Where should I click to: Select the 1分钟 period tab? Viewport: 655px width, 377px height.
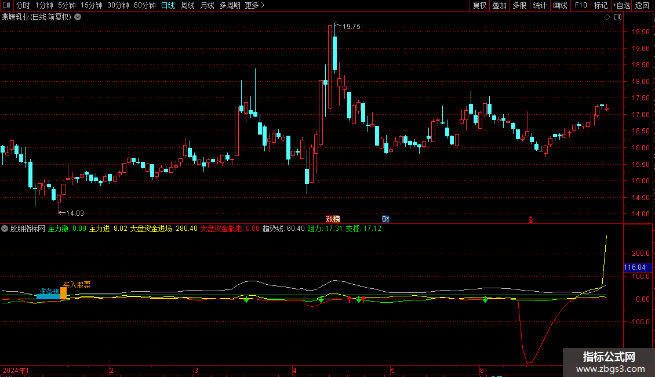(x=44, y=5)
